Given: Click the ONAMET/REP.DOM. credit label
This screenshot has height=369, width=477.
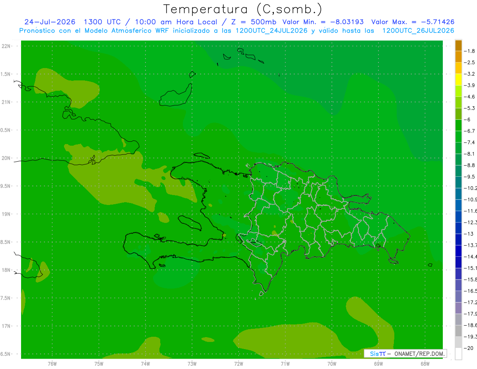Looking at the screenshot, I should [419, 353].
